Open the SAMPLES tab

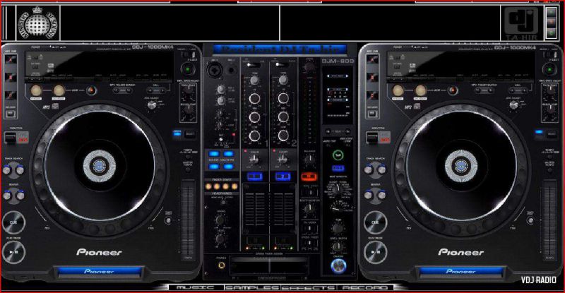coord(252,287)
